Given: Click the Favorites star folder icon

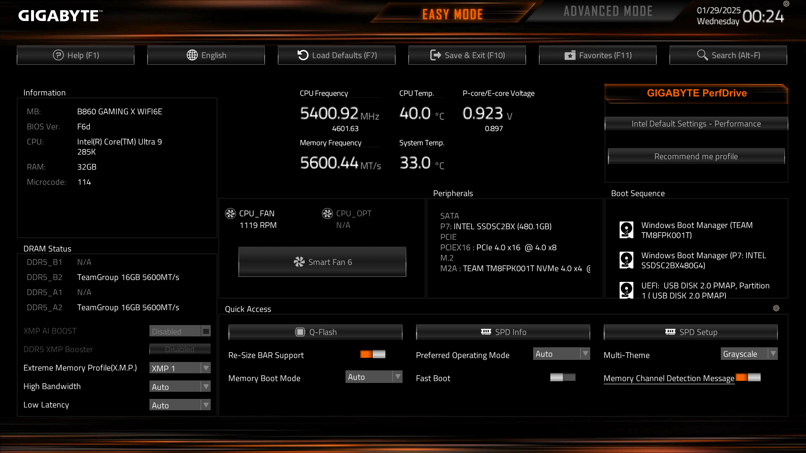Looking at the screenshot, I should click(570, 55).
